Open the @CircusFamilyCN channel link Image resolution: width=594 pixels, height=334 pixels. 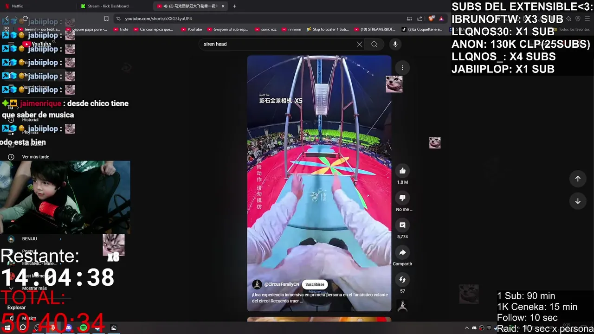pyautogui.click(x=281, y=284)
